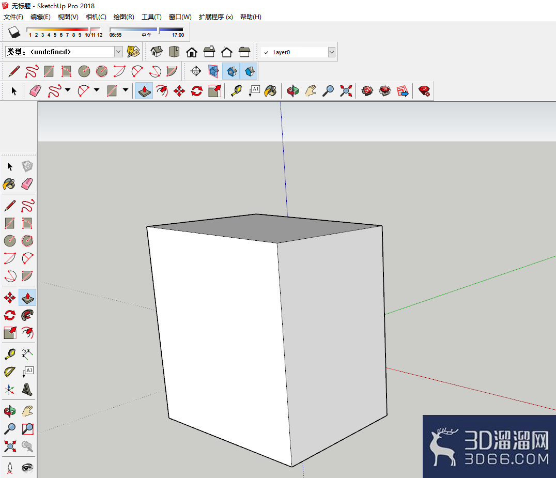The image size is (556, 478).
Task: Click the time-of-day shadow slider
Action: [146, 30]
